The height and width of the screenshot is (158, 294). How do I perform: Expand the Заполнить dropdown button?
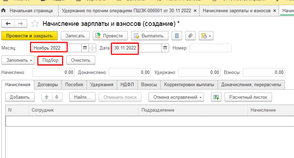coord(18,60)
